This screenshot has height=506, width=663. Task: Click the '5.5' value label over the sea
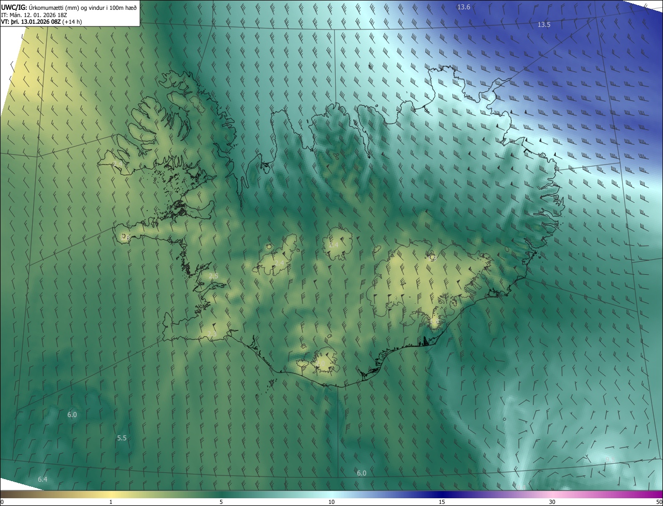pos(122,438)
